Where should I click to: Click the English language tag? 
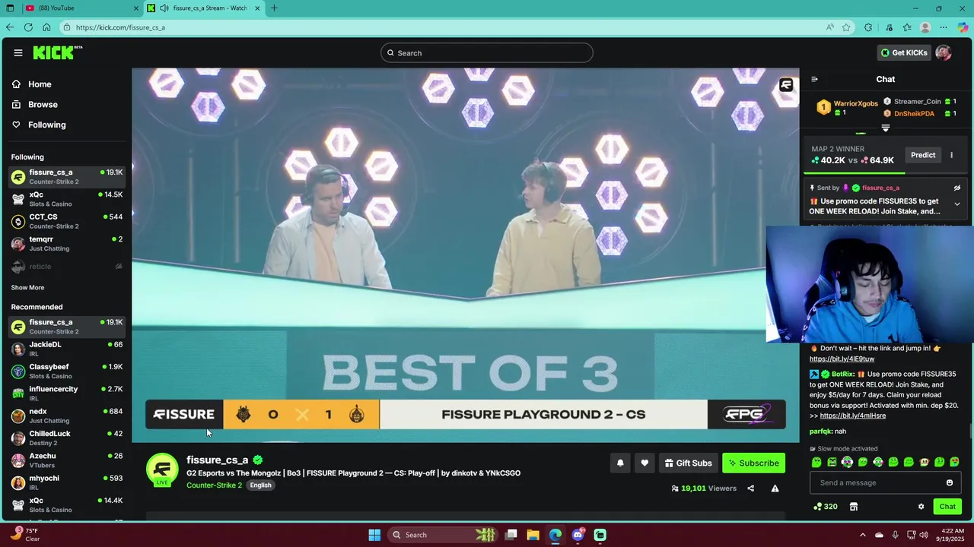(x=260, y=485)
